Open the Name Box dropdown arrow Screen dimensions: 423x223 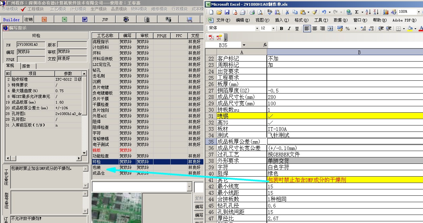tap(244, 45)
